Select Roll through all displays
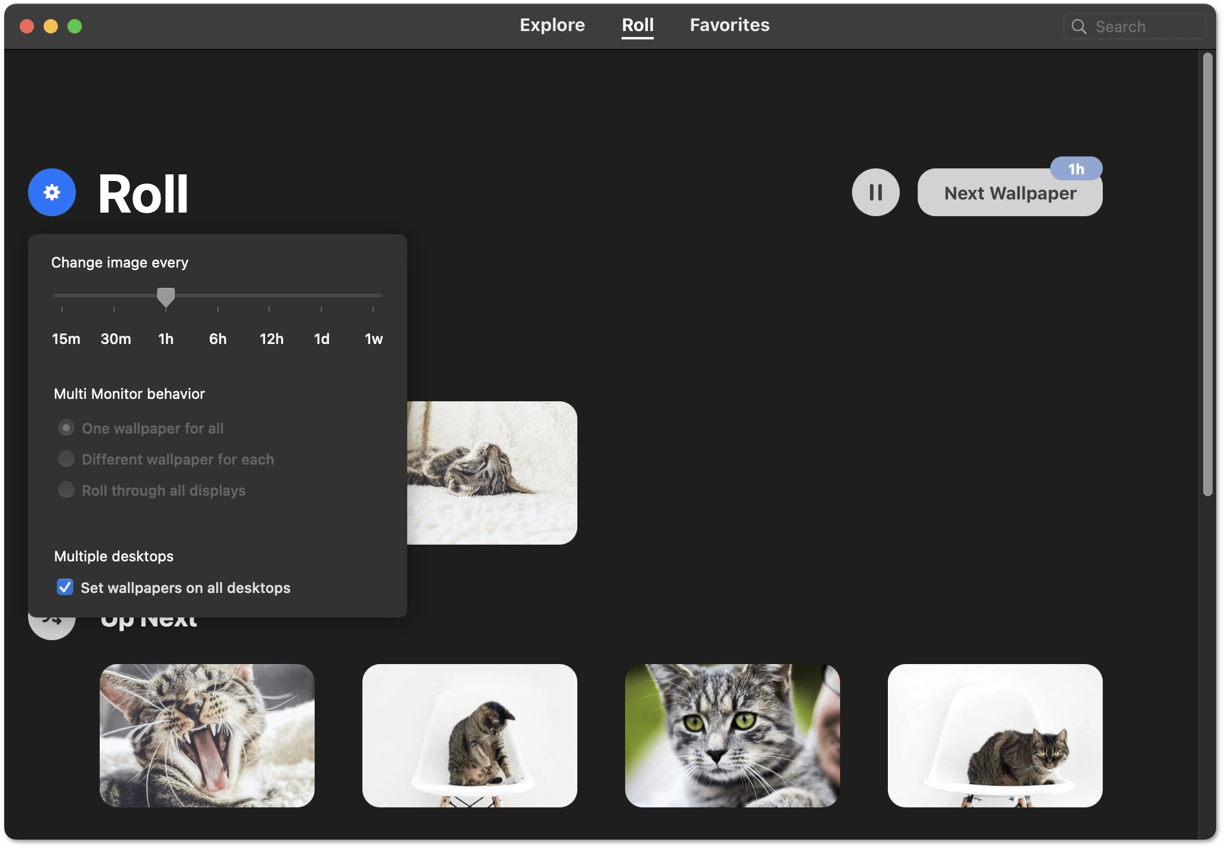 tap(66, 490)
